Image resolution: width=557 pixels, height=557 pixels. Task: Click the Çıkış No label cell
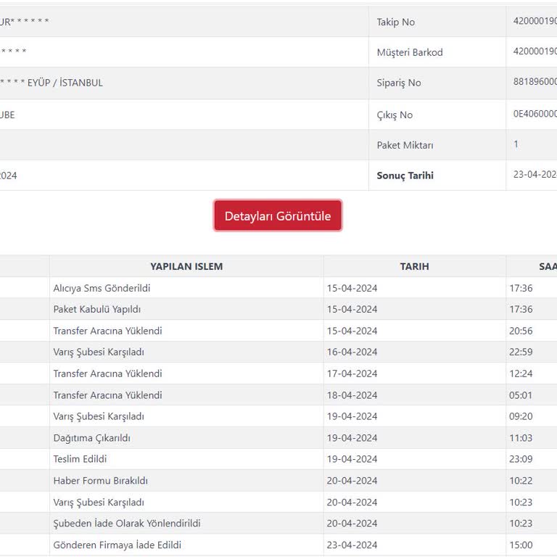pos(437,115)
